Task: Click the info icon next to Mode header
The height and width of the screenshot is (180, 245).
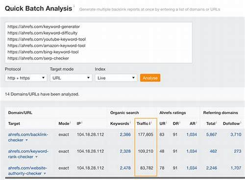Action: click(71, 122)
